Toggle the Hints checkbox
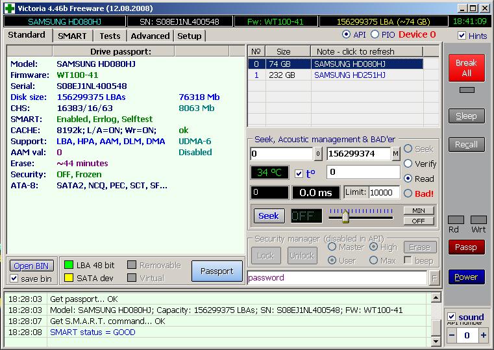494x350 pixels. tap(462, 36)
